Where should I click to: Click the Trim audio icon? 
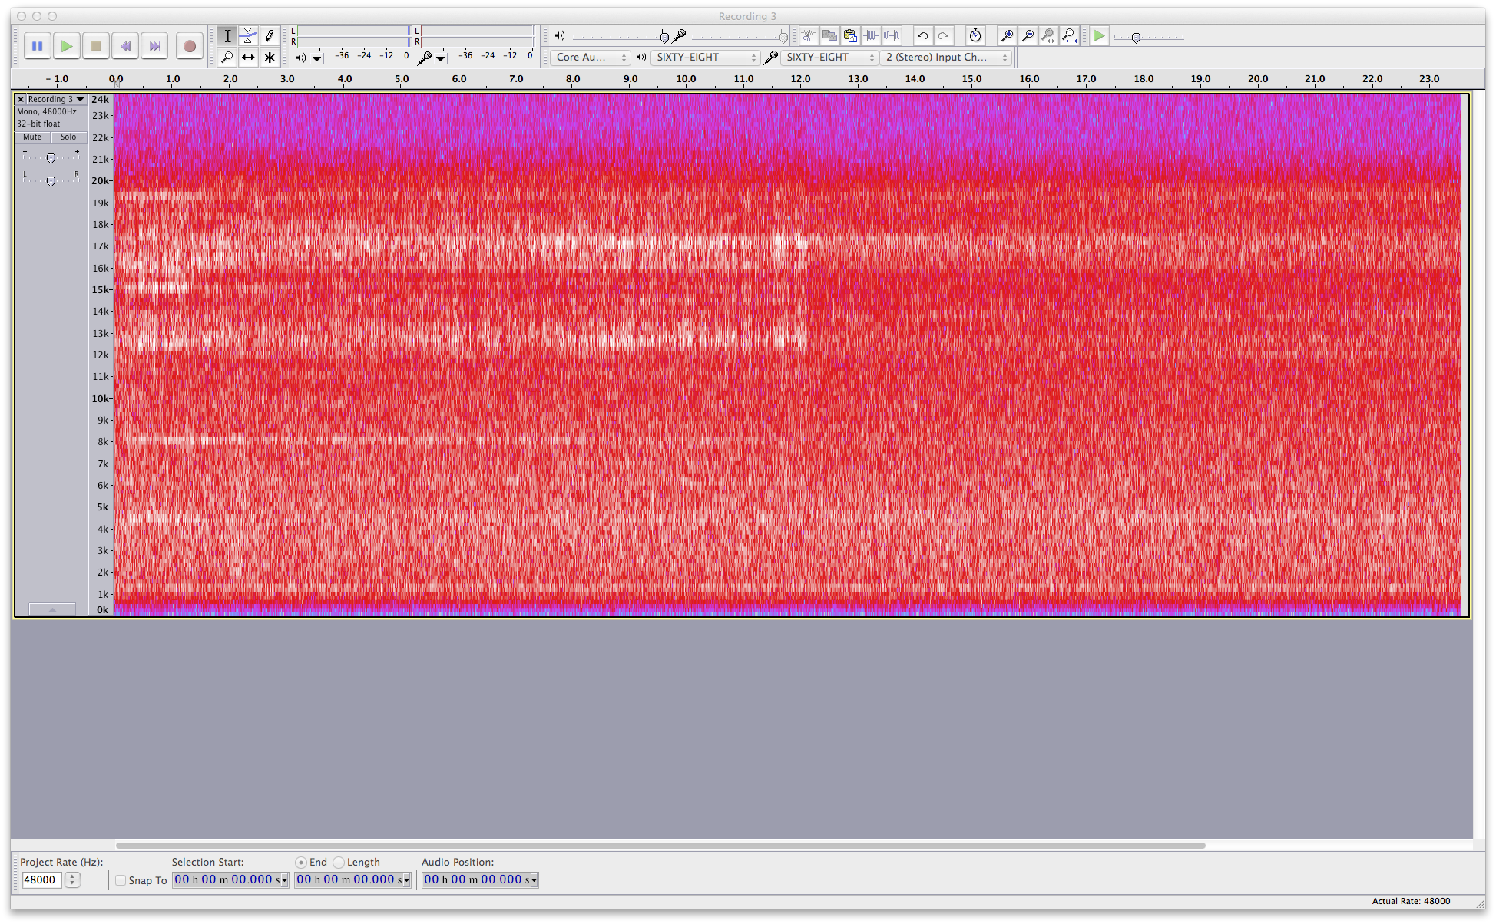tap(871, 35)
